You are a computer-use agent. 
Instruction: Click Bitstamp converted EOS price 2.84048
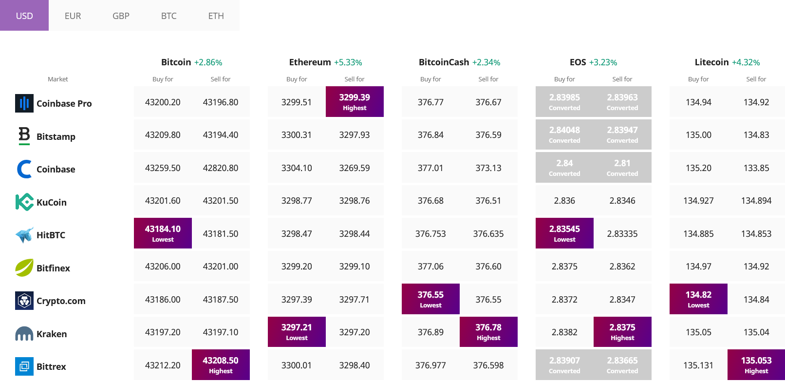click(x=564, y=134)
